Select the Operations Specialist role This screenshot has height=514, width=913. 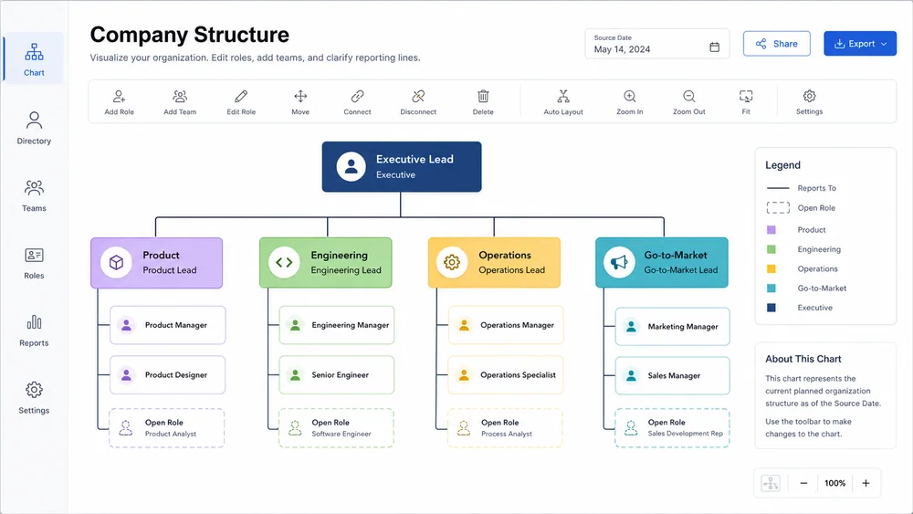pos(506,375)
